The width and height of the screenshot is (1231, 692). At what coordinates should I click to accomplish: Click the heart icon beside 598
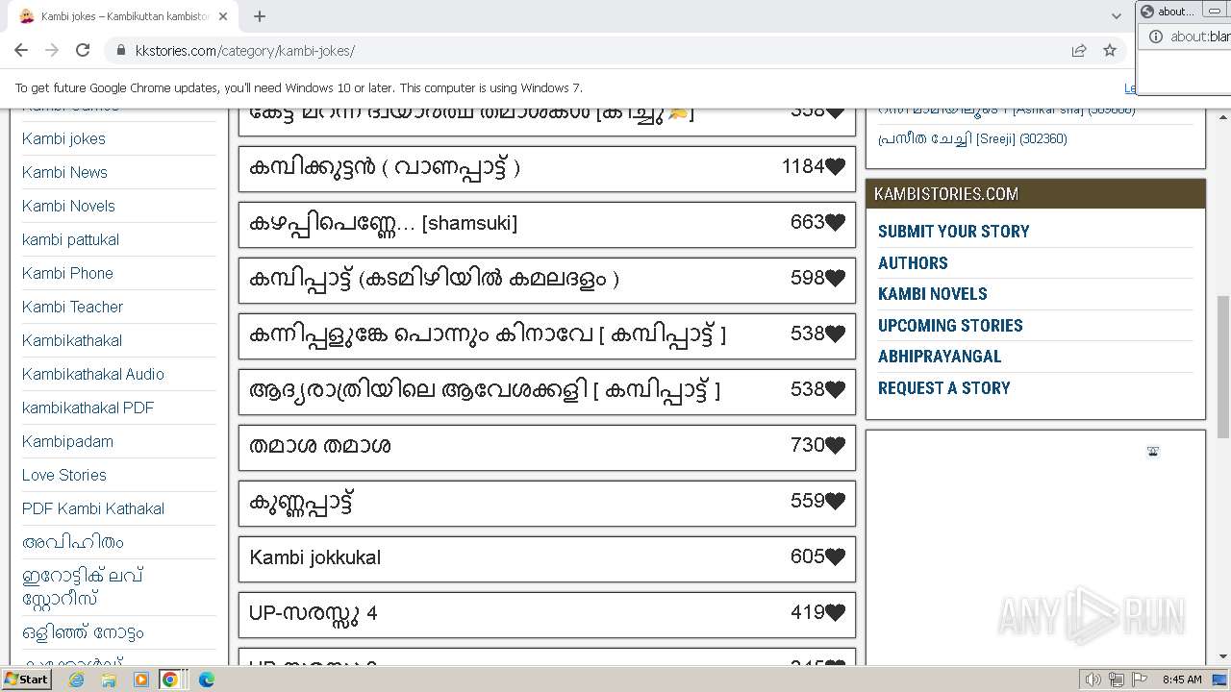coord(835,279)
